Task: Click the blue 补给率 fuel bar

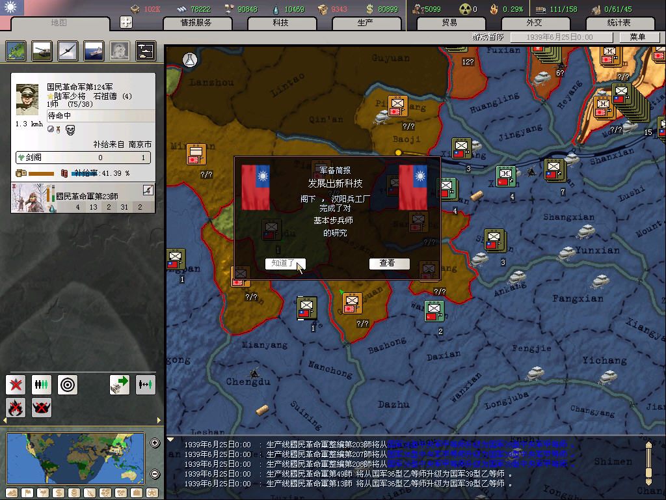Action: point(85,173)
